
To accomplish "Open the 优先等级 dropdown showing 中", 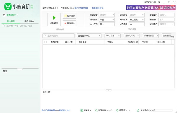I will (137, 24).
